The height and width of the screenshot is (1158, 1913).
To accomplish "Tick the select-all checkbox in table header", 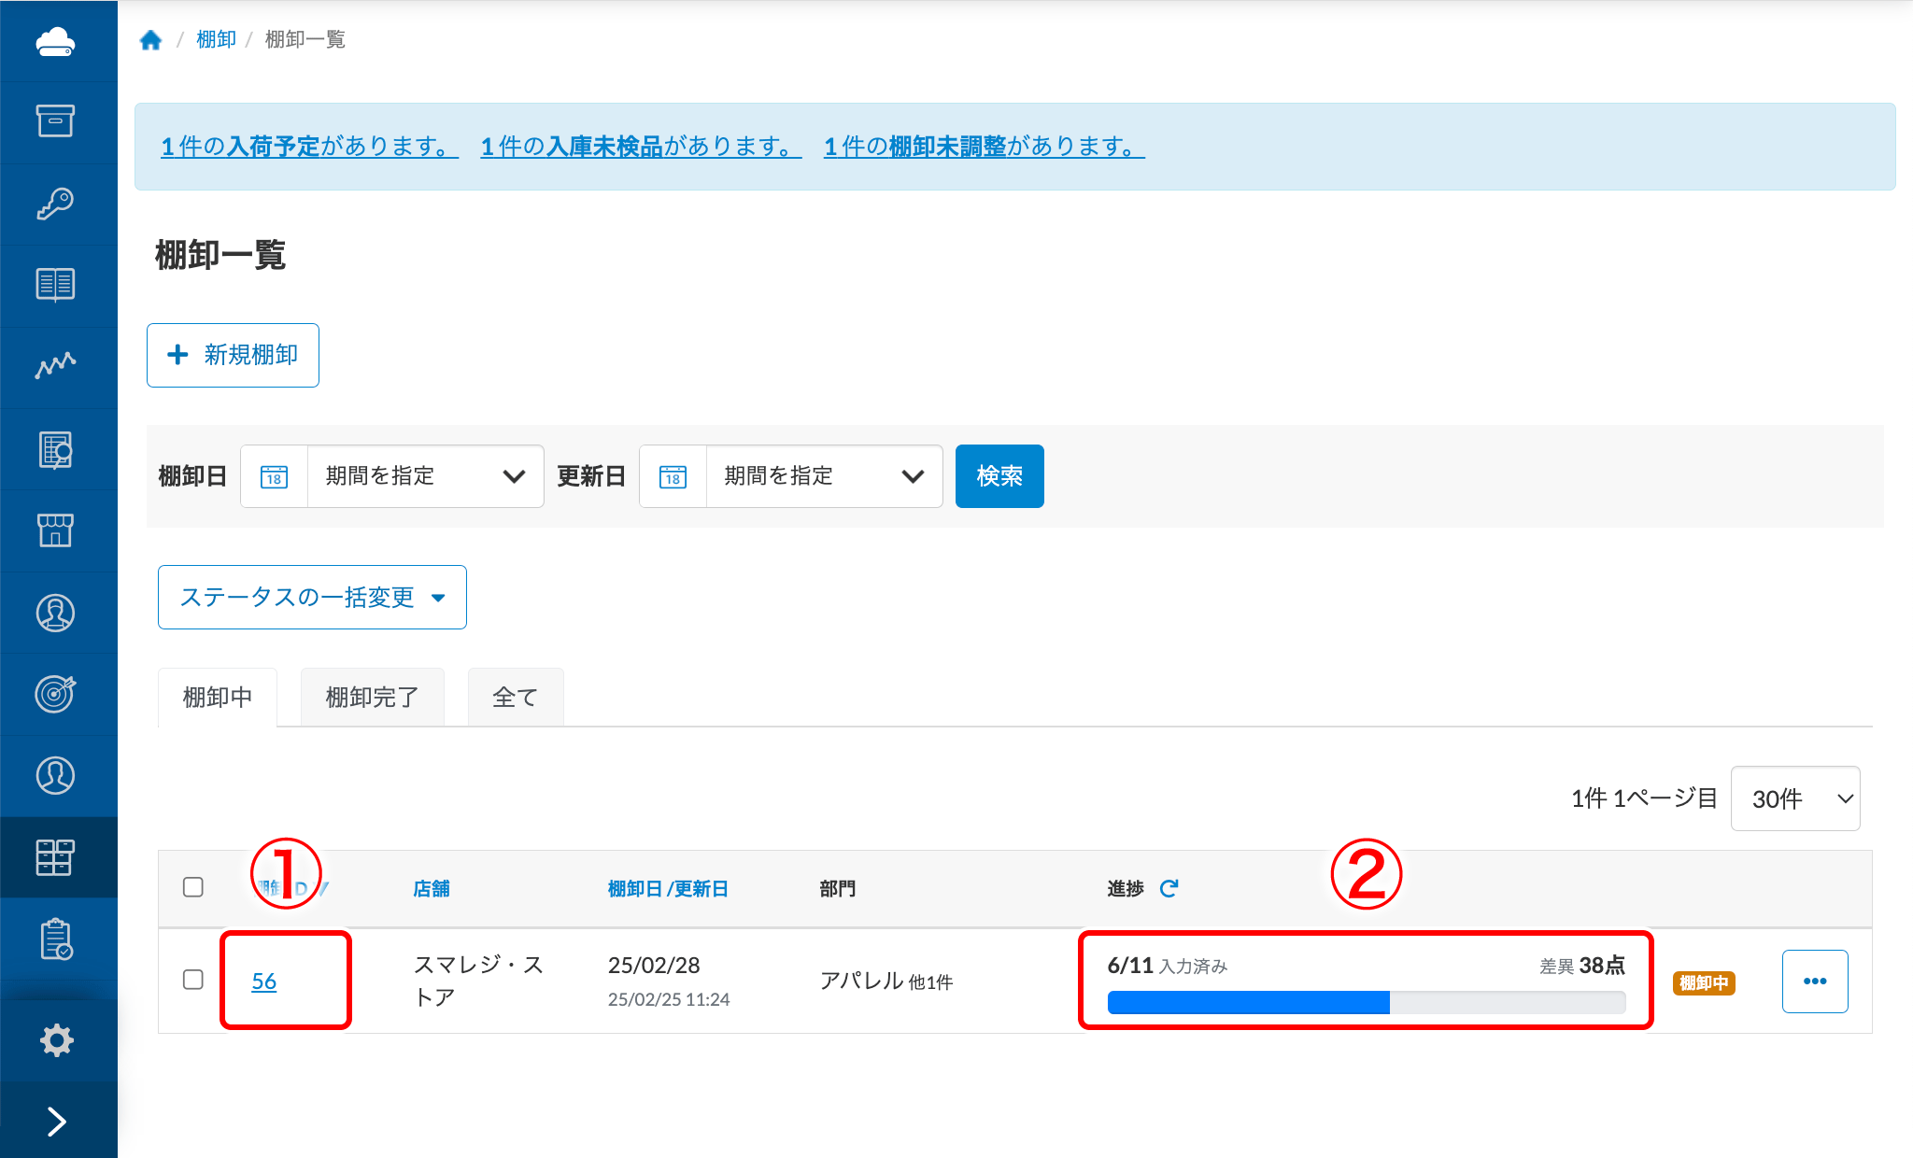I will tap(193, 887).
